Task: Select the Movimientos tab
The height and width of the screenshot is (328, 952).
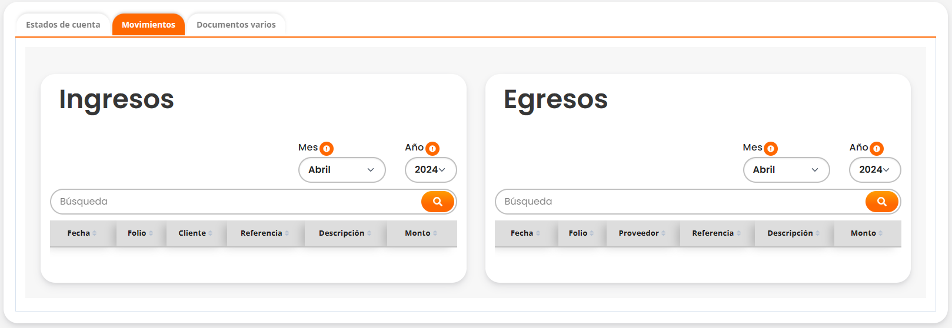Action: [148, 25]
